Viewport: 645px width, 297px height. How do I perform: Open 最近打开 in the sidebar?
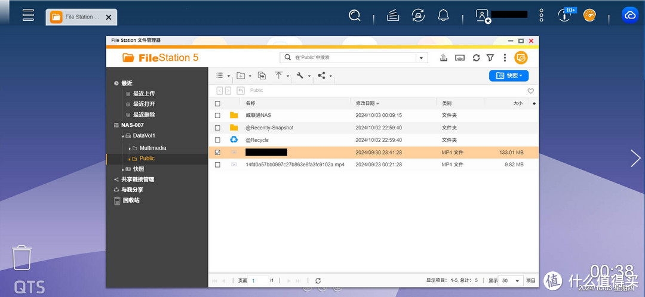pos(144,104)
